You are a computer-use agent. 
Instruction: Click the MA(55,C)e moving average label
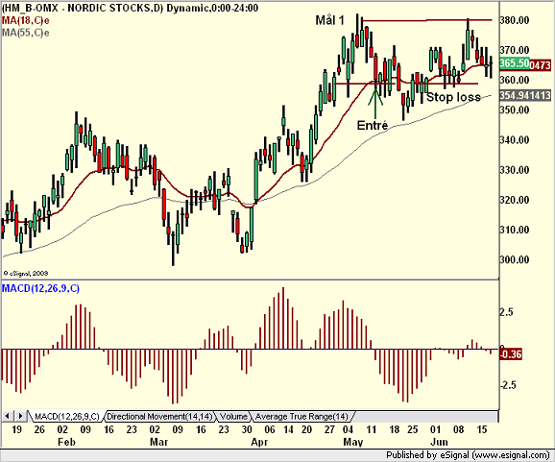point(26,33)
